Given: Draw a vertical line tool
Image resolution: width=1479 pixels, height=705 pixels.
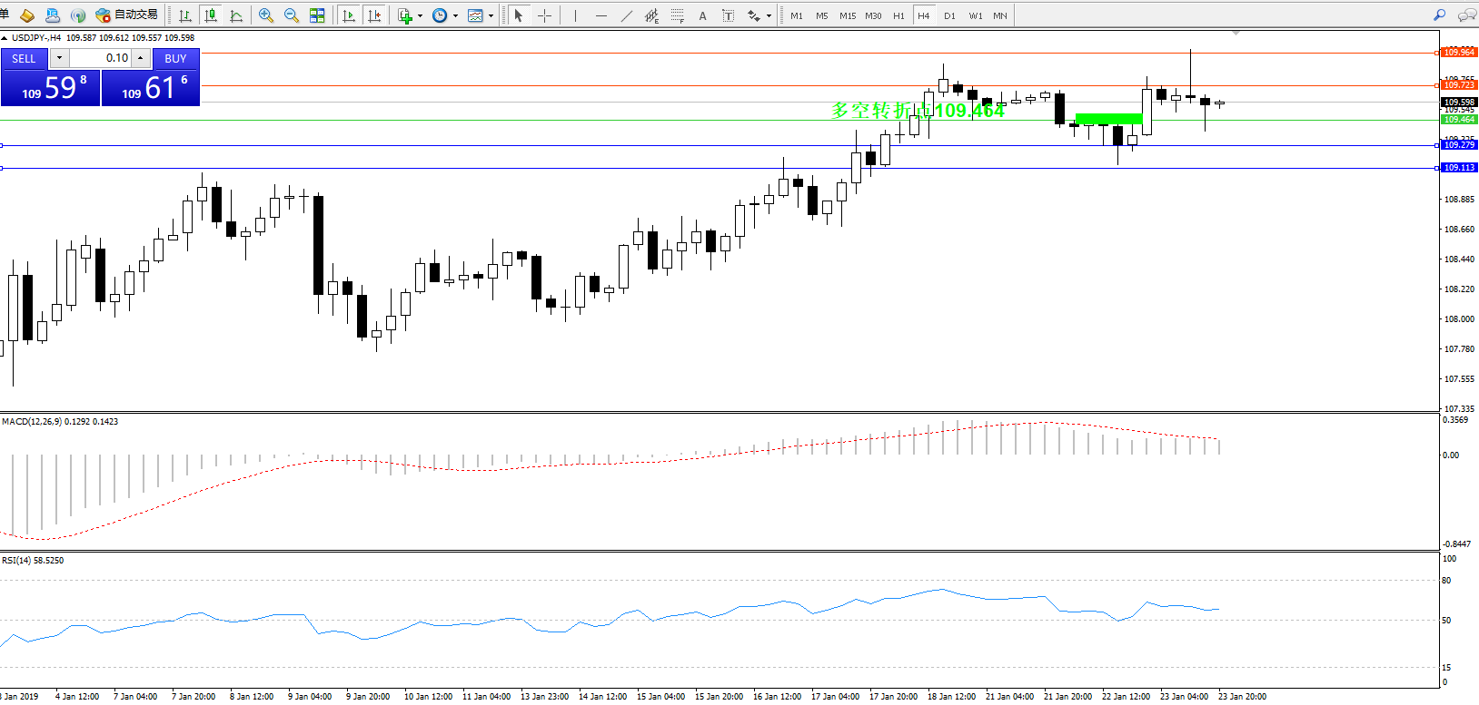Looking at the screenshot, I should point(575,15).
